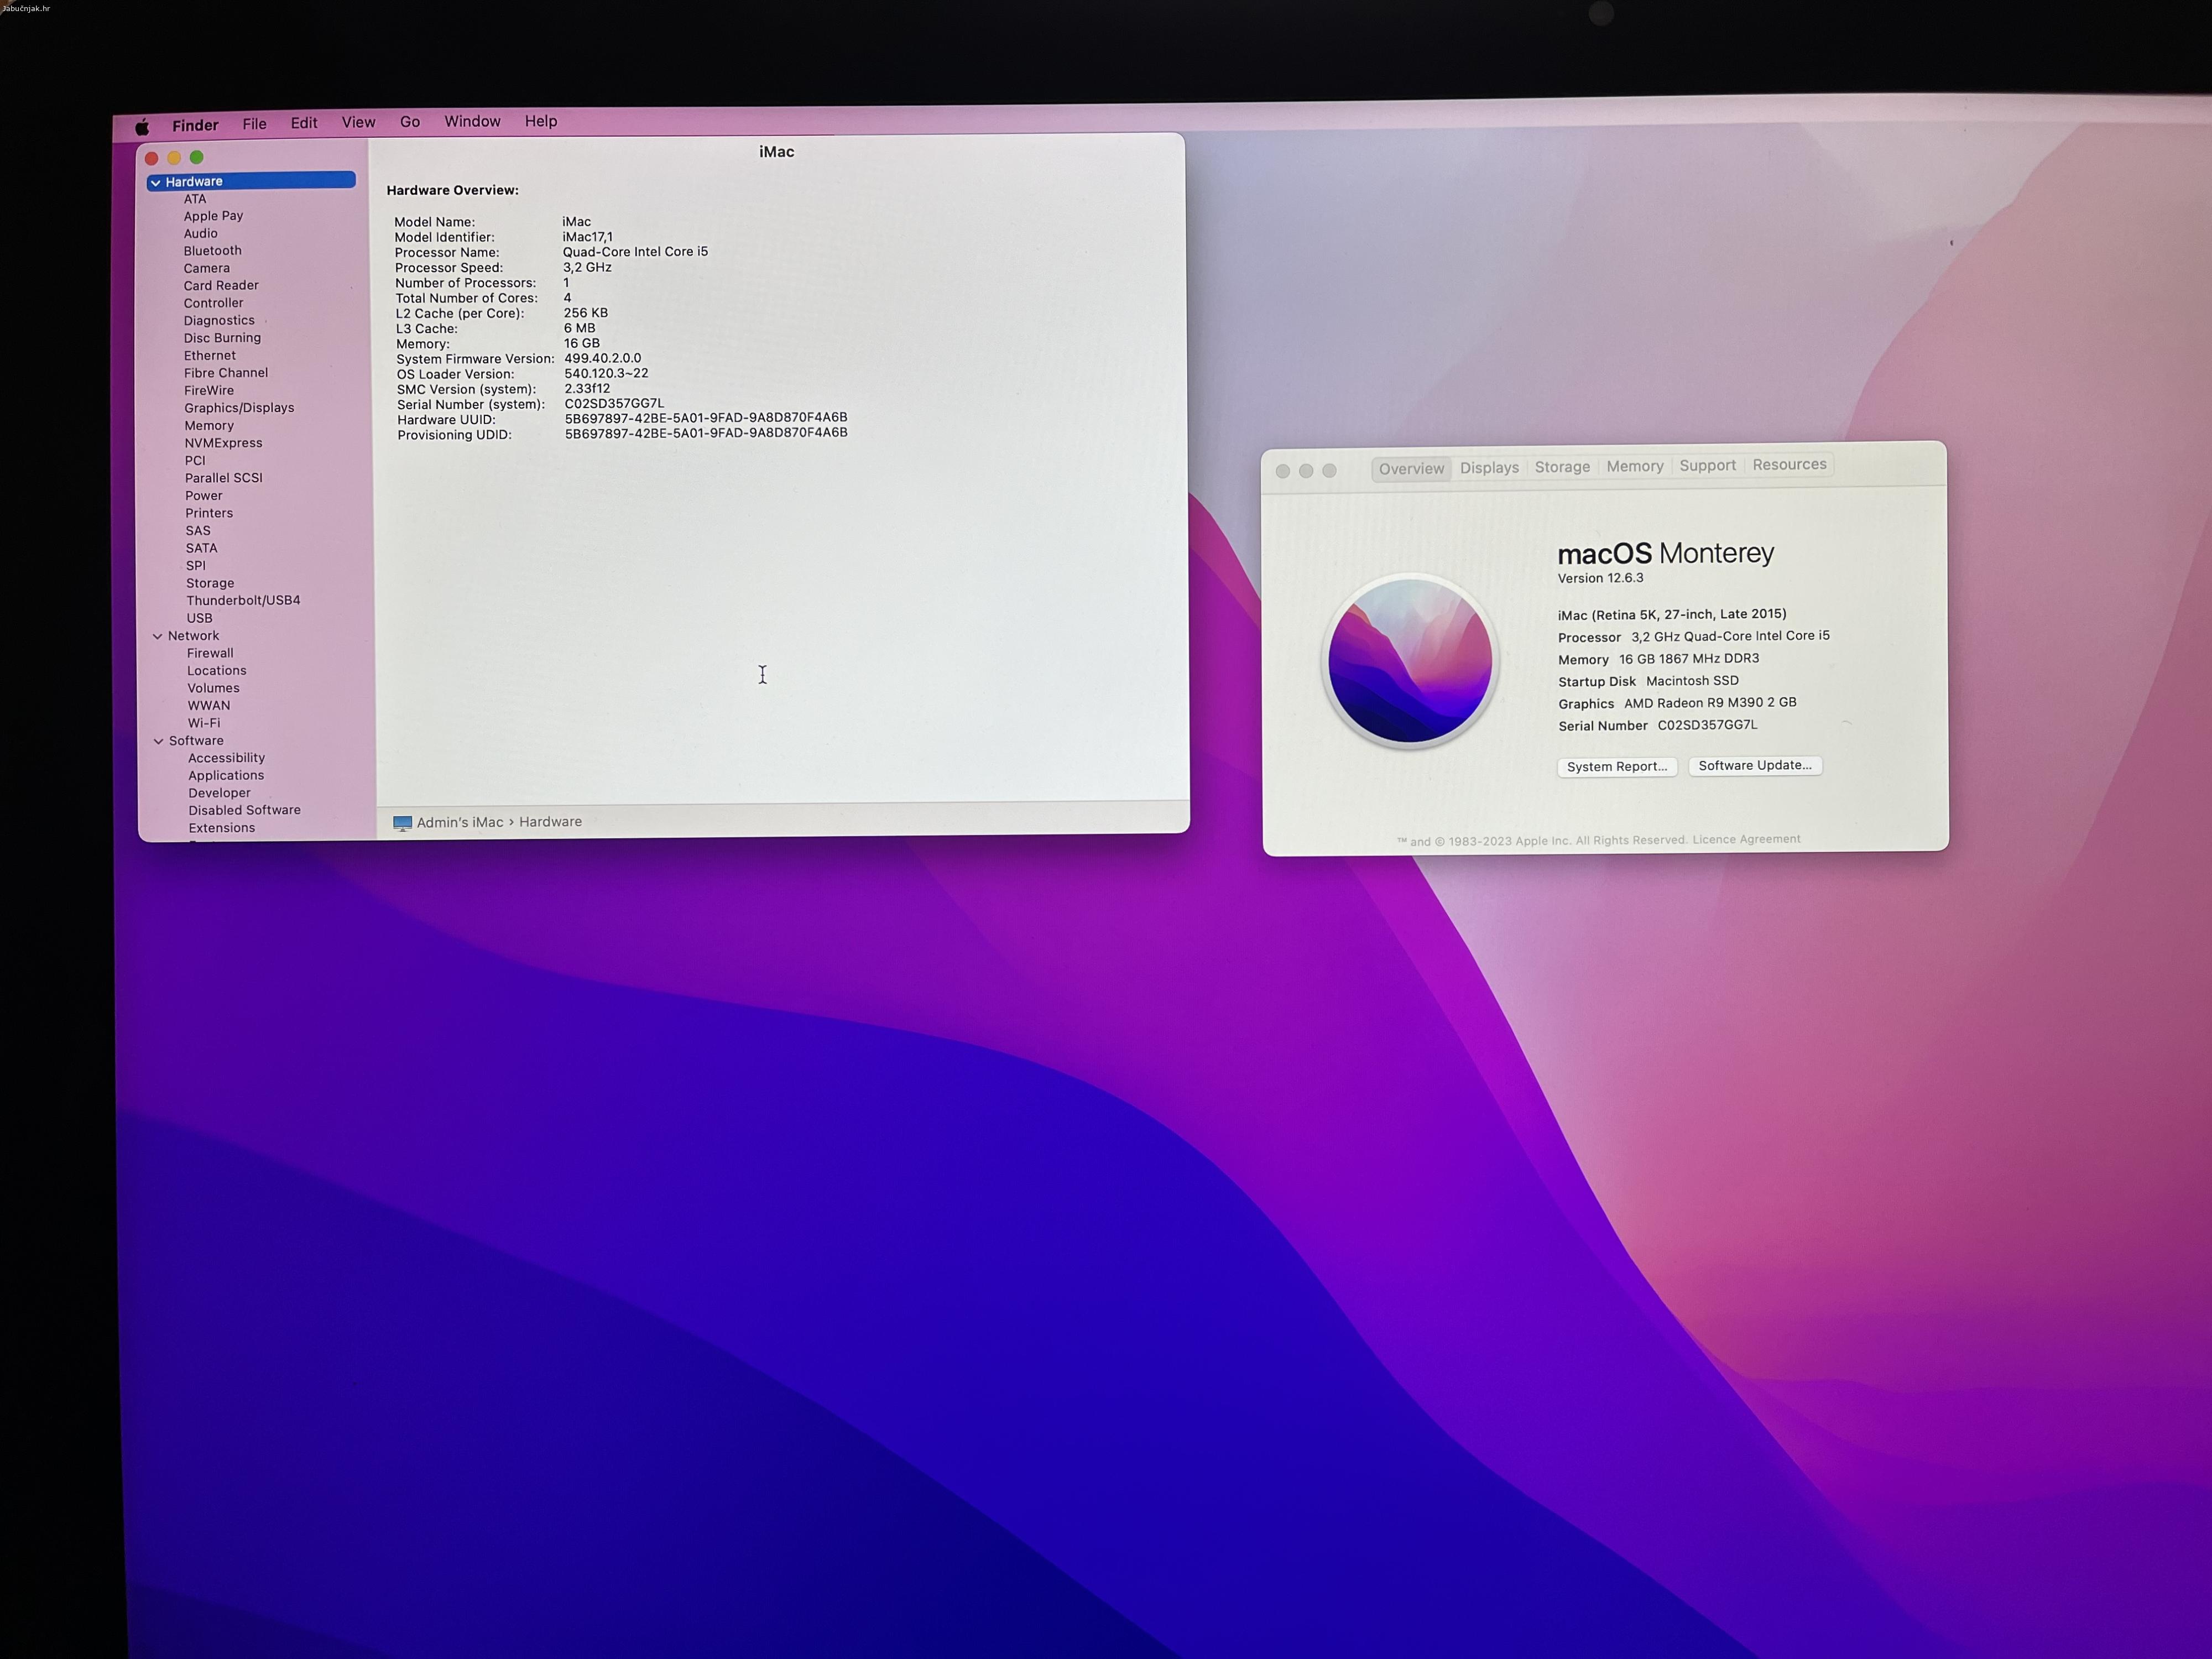Switch to the Memory tab
This screenshot has width=2212, height=1659.
coord(1635,466)
